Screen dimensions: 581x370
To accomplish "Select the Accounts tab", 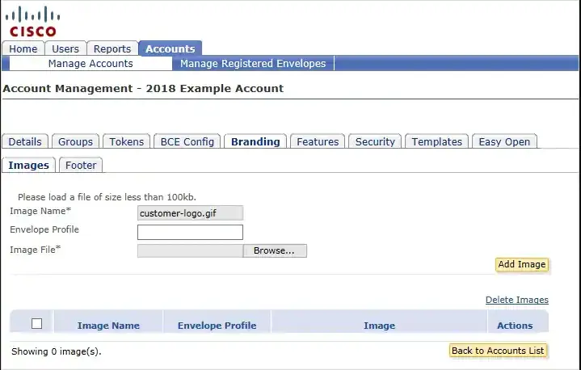I will (x=170, y=49).
